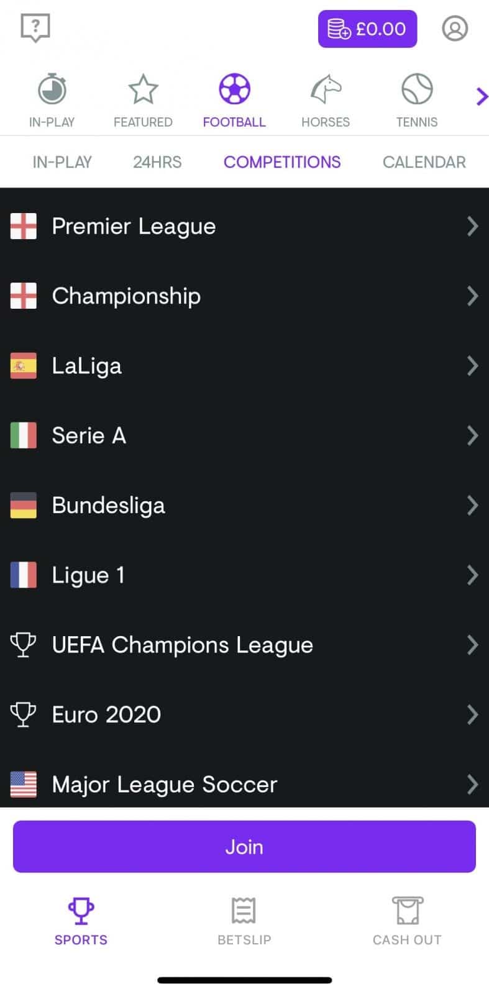Open the Featured star icon
Viewport: 489px width, 994px height.
143,89
